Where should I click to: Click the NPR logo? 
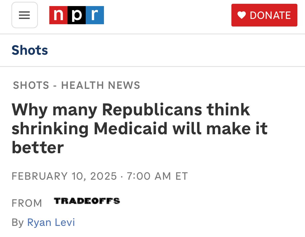pyautogui.click(x=77, y=15)
